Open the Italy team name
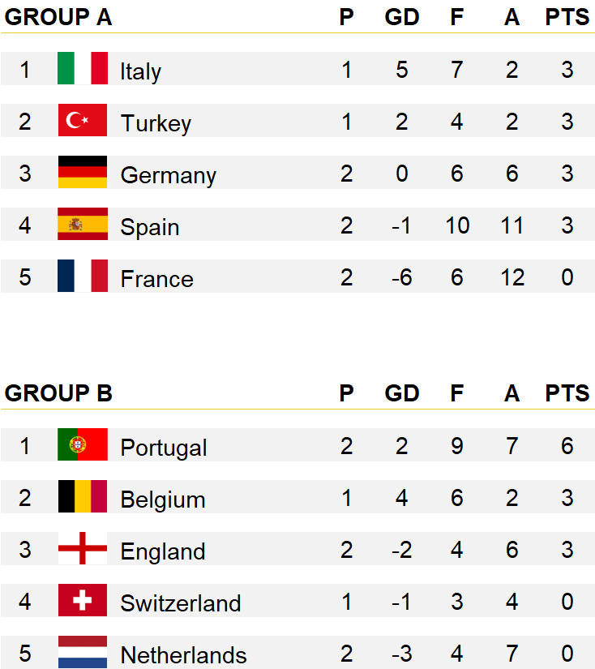 (140, 71)
